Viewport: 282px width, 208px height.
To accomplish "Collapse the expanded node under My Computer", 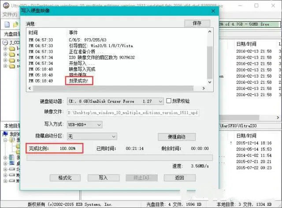I will pyautogui.click(x=5, y=140).
